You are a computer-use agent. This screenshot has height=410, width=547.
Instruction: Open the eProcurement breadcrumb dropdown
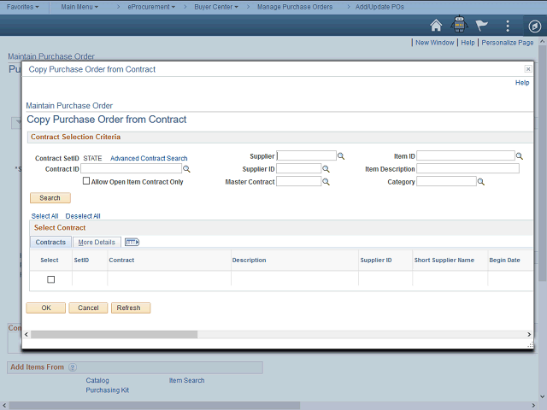pyautogui.click(x=150, y=6)
